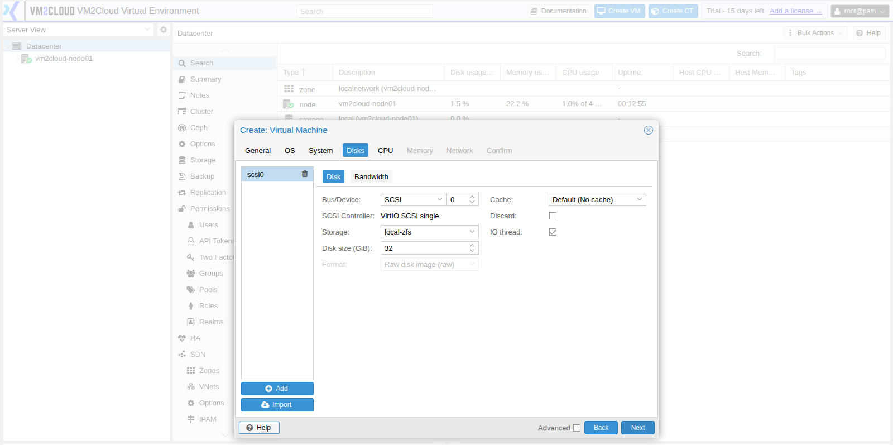Click the Realms icon in sidebar

pyautogui.click(x=191, y=322)
